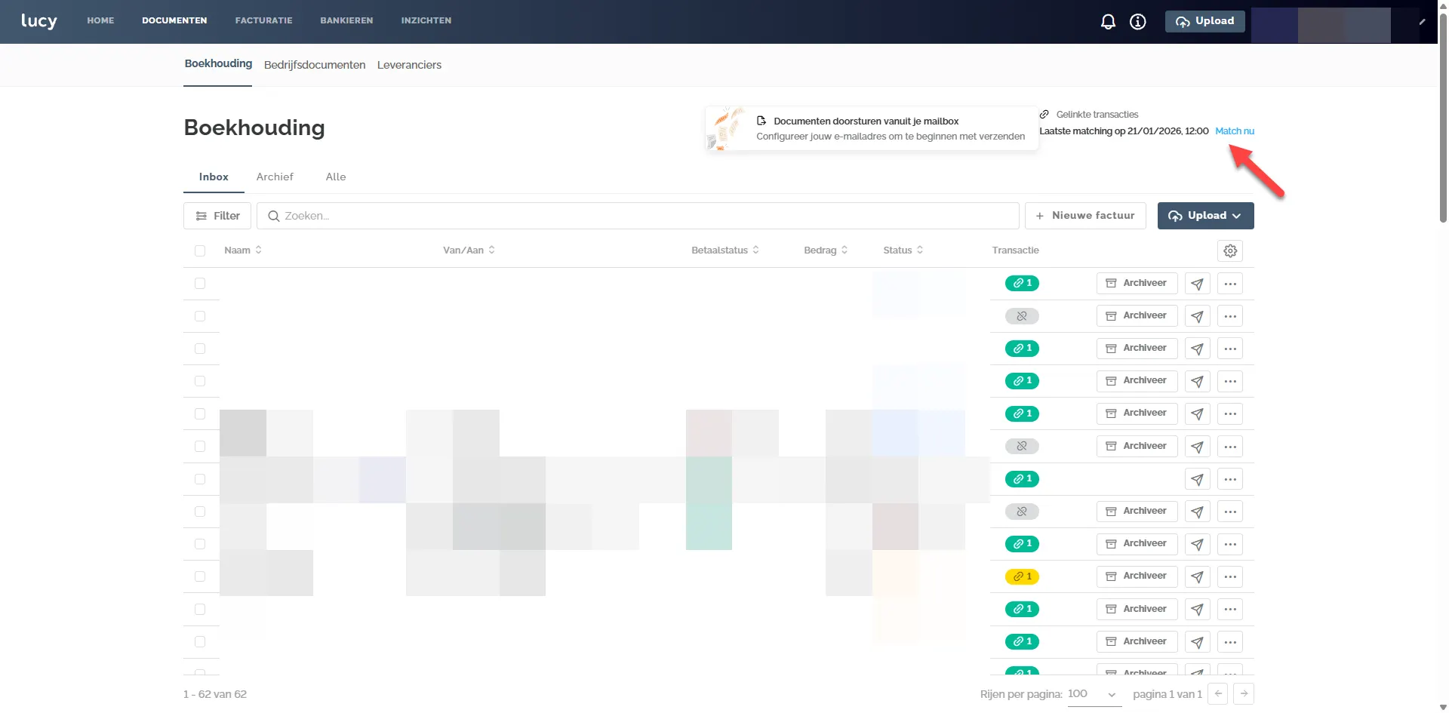Focus the Zoeken search field

click(638, 216)
